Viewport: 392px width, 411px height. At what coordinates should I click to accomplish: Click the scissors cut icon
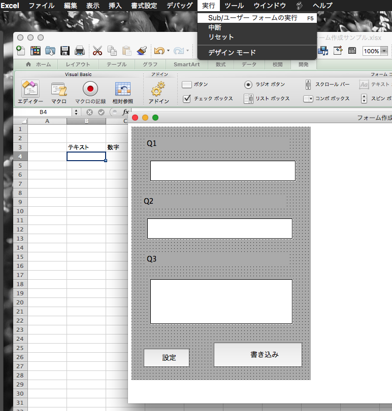(x=97, y=51)
